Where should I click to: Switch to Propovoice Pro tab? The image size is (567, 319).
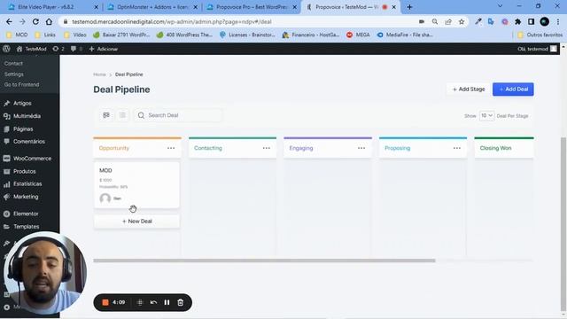pyautogui.click(x=252, y=7)
